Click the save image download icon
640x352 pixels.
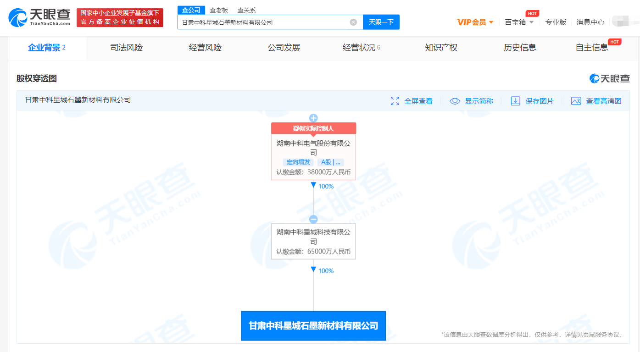tap(516, 101)
